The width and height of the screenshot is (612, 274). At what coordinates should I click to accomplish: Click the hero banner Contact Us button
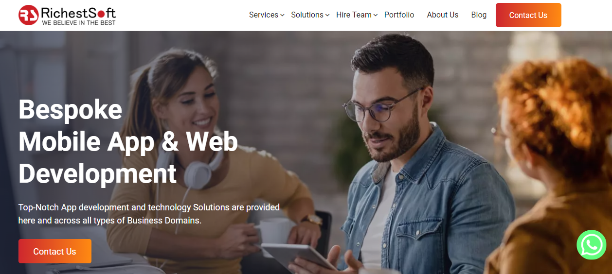coord(55,251)
